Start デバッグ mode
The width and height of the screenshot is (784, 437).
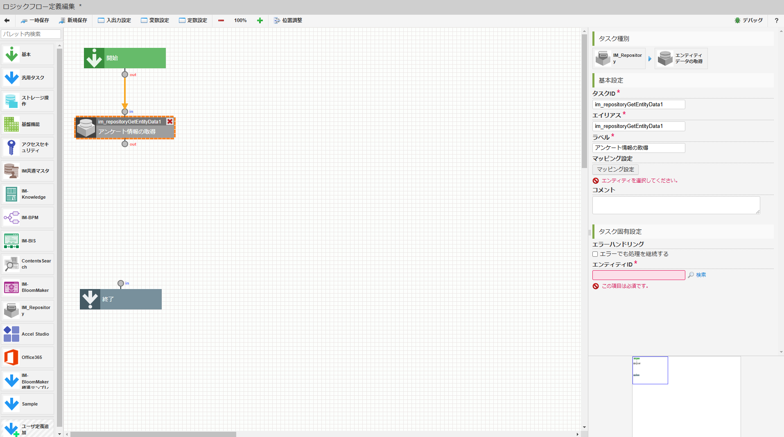(x=748, y=20)
